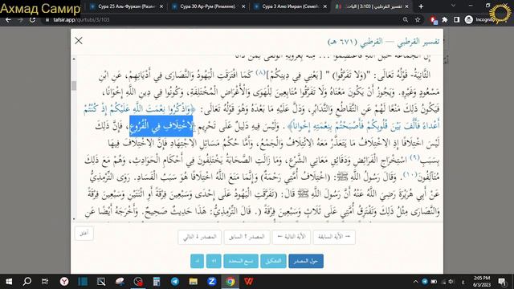Click the أغلق (close) button at bottom left
The width and height of the screenshot is (514, 289).
(x=84, y=234)
